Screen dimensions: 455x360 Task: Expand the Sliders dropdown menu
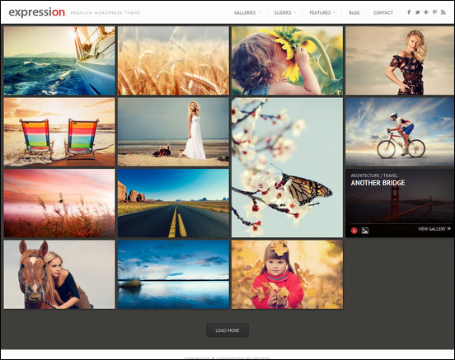[x=285, y=12]
